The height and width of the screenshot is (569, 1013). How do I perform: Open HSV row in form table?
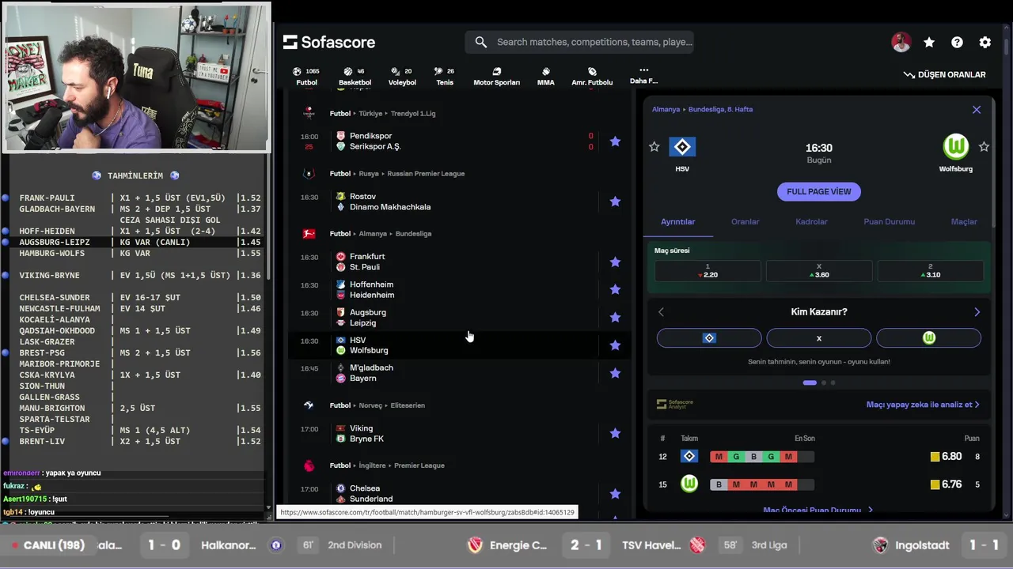[x=818, y=457]
